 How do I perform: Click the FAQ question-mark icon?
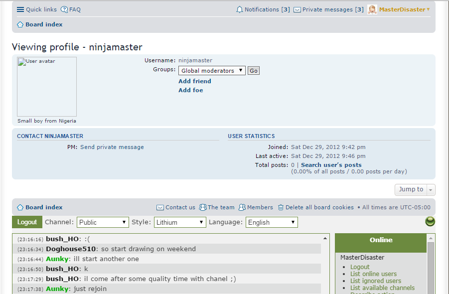(64, 9)
